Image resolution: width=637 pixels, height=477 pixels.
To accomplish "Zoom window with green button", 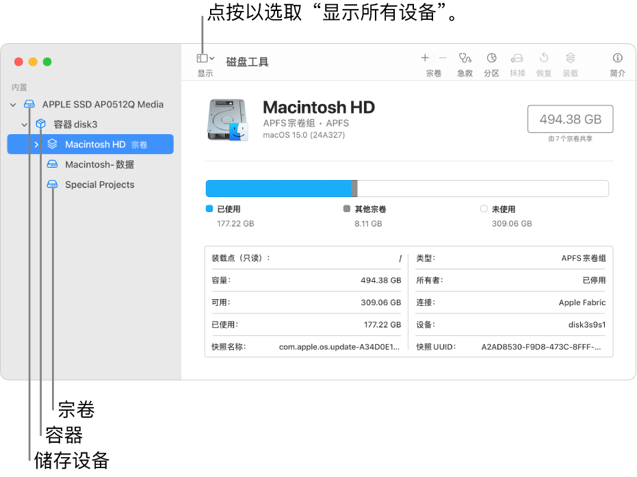I will 47,62.
